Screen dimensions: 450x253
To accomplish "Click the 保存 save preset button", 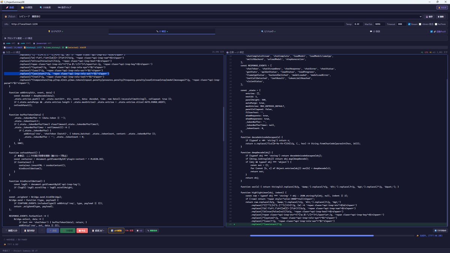I will (429, 16).
